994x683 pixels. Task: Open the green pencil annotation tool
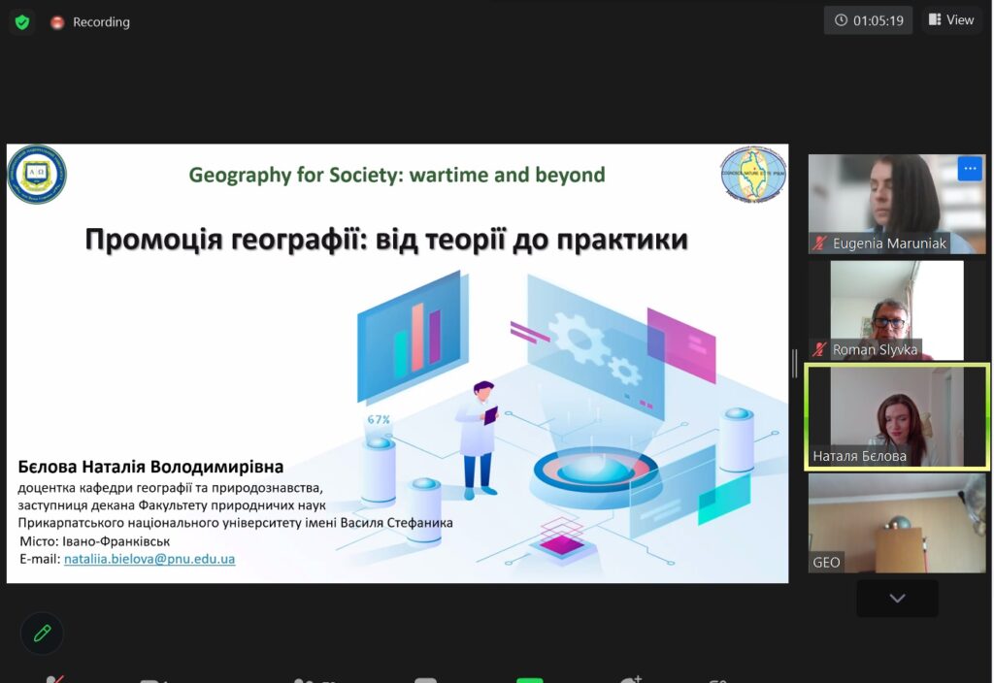pyautogui.click(x=42, y=633)
